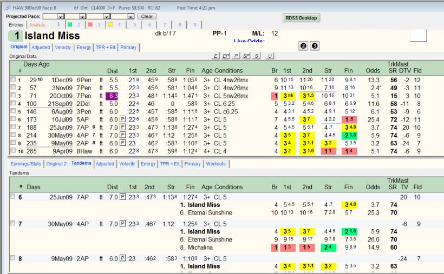Open the Workouts tab
The height and width of the screenshot is (274, 444).
216,164
